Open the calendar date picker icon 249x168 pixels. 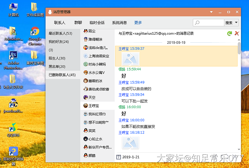point(119,157)
